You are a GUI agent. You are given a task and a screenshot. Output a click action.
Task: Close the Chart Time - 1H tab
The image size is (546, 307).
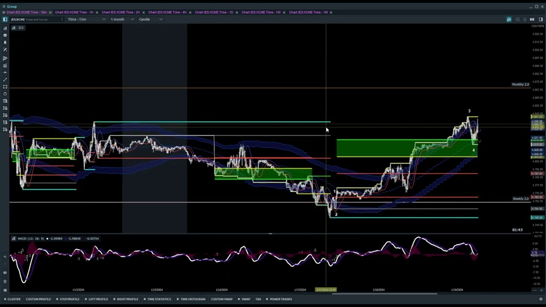[97, 12]
